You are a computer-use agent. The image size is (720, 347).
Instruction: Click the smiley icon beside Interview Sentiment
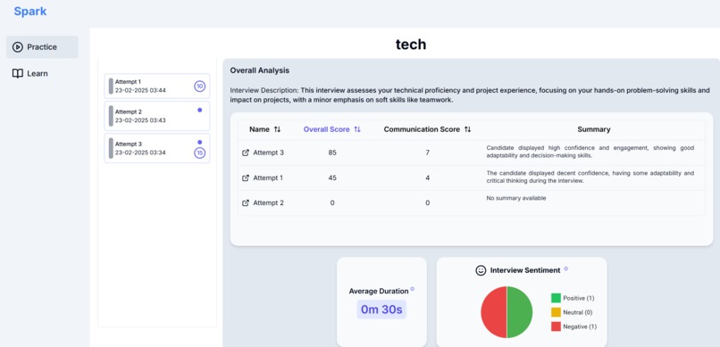(481, 270)
